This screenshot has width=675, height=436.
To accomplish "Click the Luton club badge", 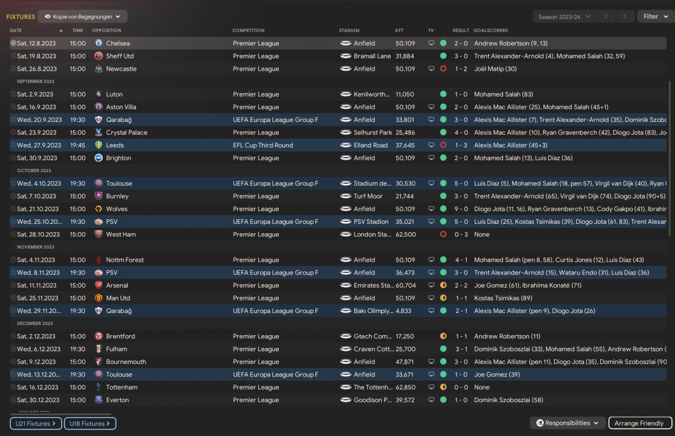I will [99, 94].
